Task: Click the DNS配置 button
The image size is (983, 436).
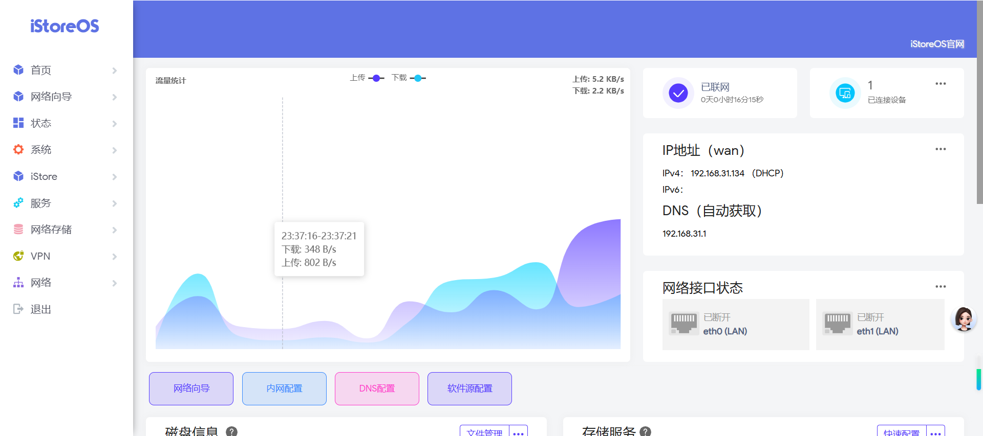Action: [377, 388]
